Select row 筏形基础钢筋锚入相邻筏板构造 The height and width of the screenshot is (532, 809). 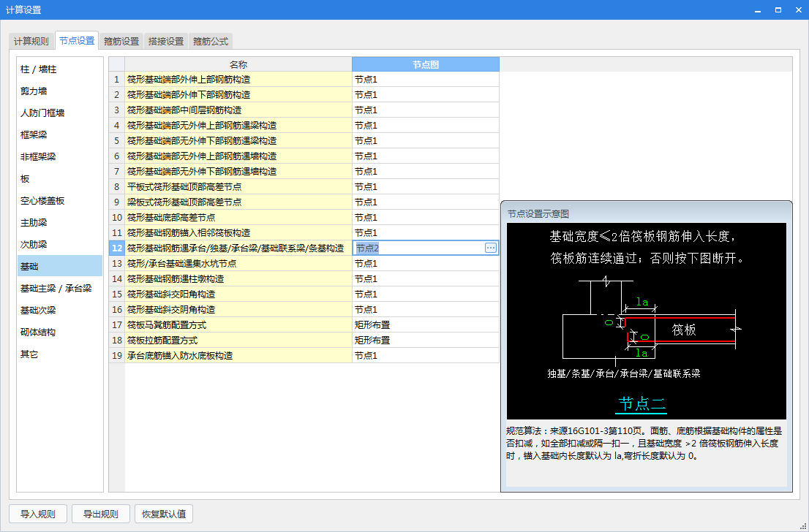[x=238, y=233]
